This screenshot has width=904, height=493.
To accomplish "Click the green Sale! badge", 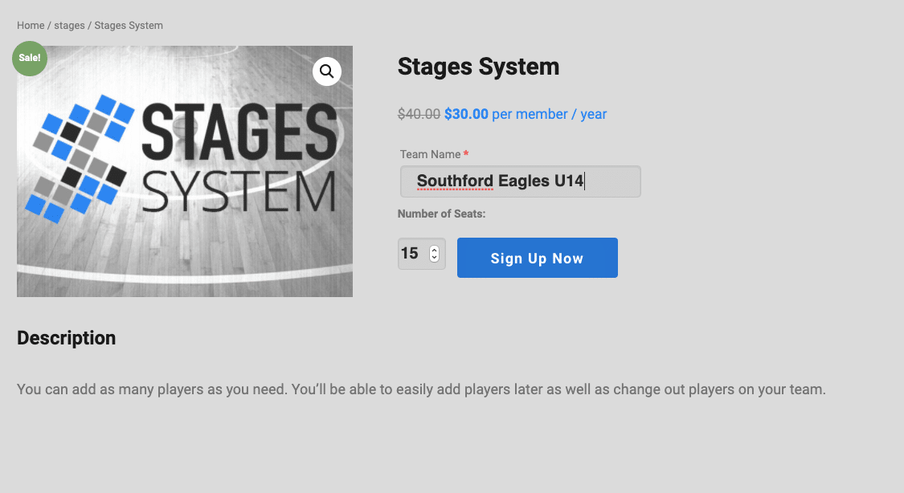I will pos(30,58).
